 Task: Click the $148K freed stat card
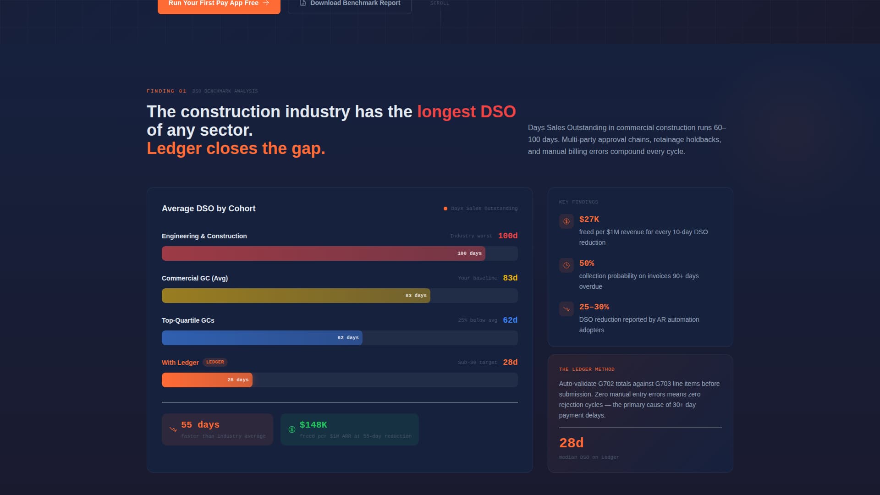350,429
